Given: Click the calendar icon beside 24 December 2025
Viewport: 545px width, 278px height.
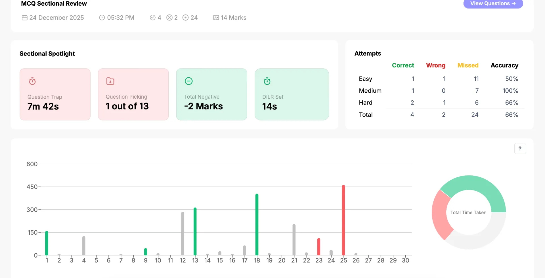Looking at the screenshot, I should tap(25, 18).
